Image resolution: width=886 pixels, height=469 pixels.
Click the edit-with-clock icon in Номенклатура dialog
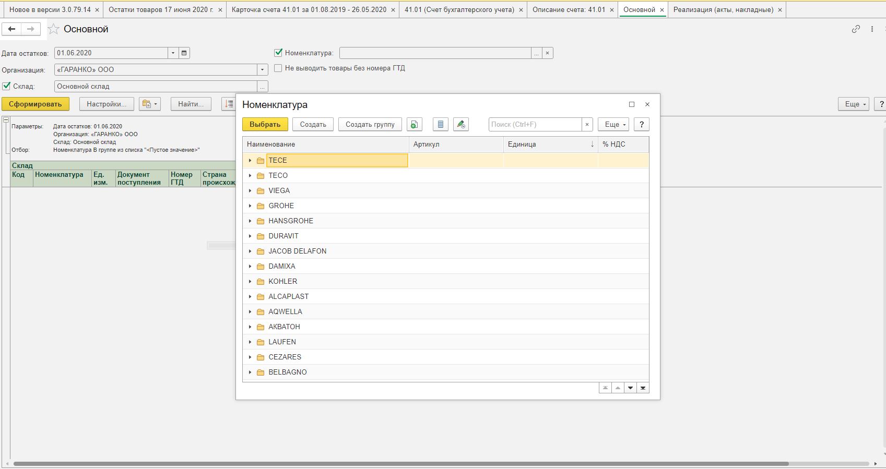[461, 124]
